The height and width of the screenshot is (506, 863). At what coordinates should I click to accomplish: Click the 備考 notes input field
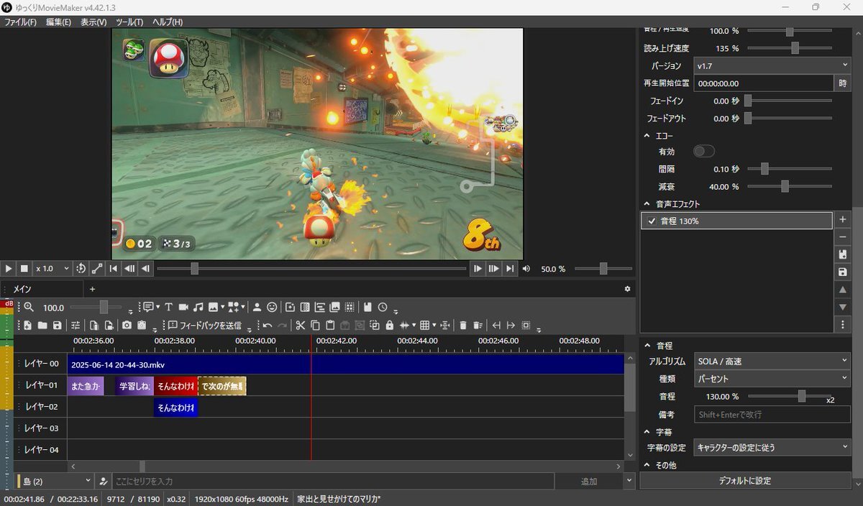click(x=772, y=414)
